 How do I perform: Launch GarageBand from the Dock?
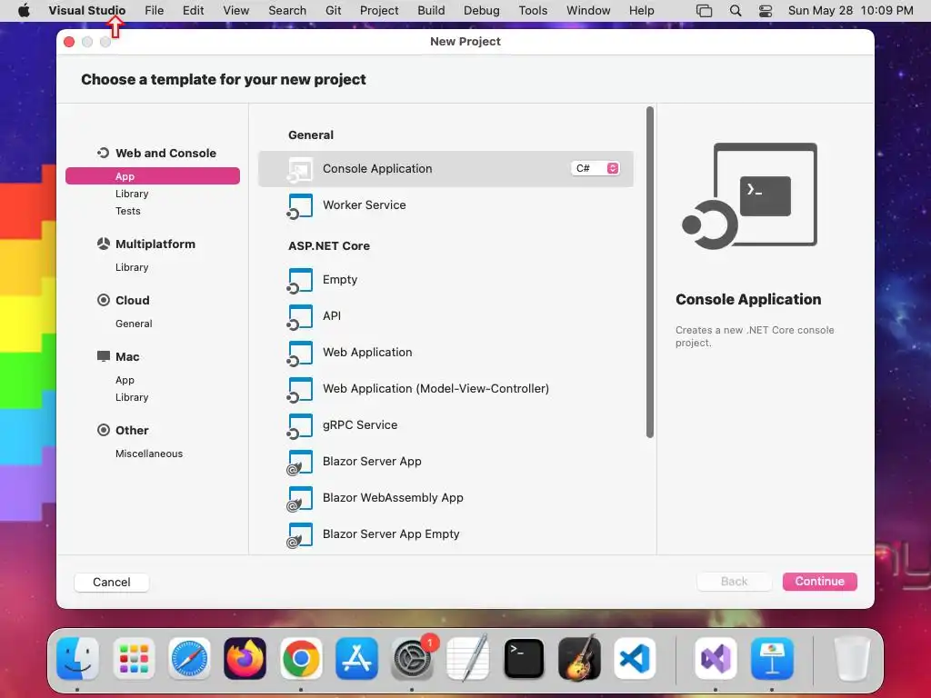point(579,658)
